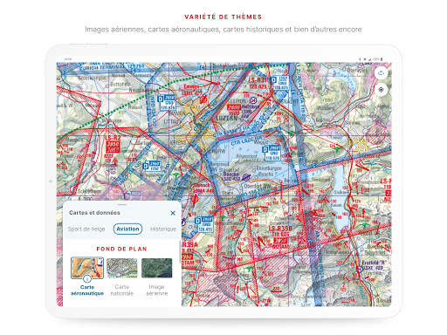Choose the Carte aéronautique background thumbnail

pyautogui.click(x=87, y=268)
